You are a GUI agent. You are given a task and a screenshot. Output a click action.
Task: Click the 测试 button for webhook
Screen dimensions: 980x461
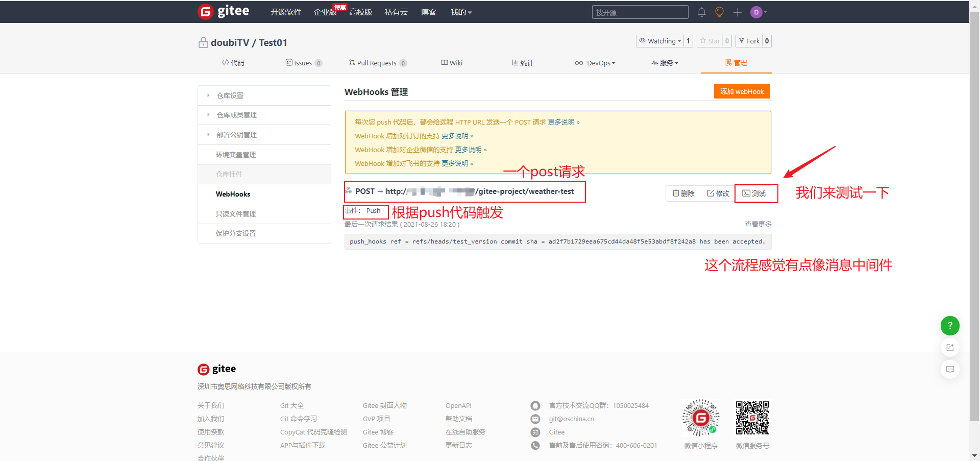[x=754, y=193]
